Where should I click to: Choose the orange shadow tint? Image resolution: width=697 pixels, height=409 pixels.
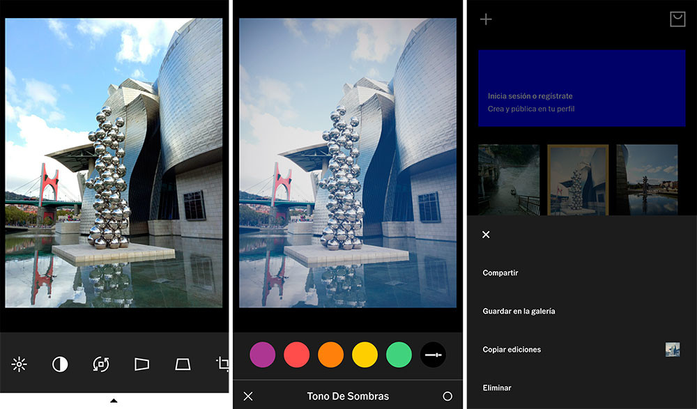click(330, 355)
